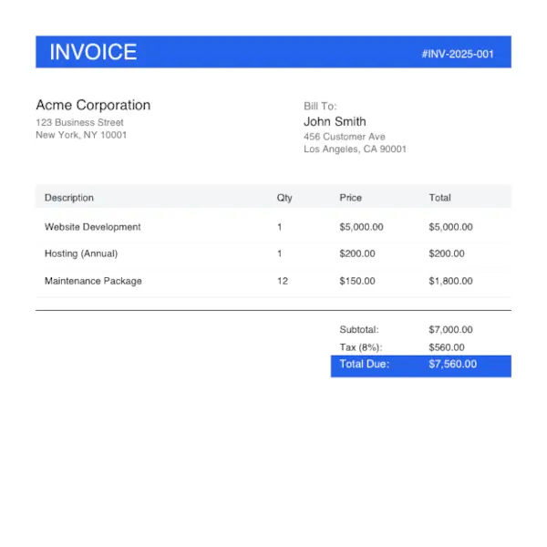Select the Acme Corporation company name

pyautogui.click(x=93, y=105)
